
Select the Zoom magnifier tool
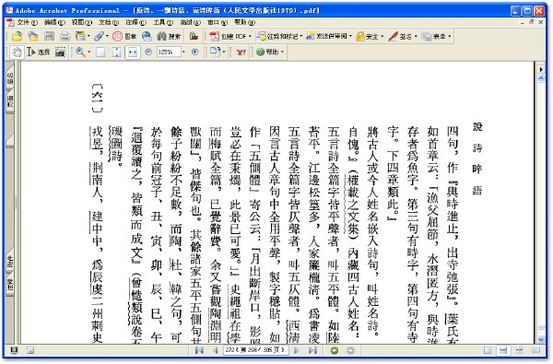81,53
